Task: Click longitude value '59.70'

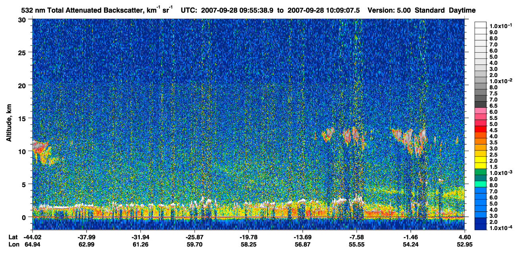Action: pos(194,245)
